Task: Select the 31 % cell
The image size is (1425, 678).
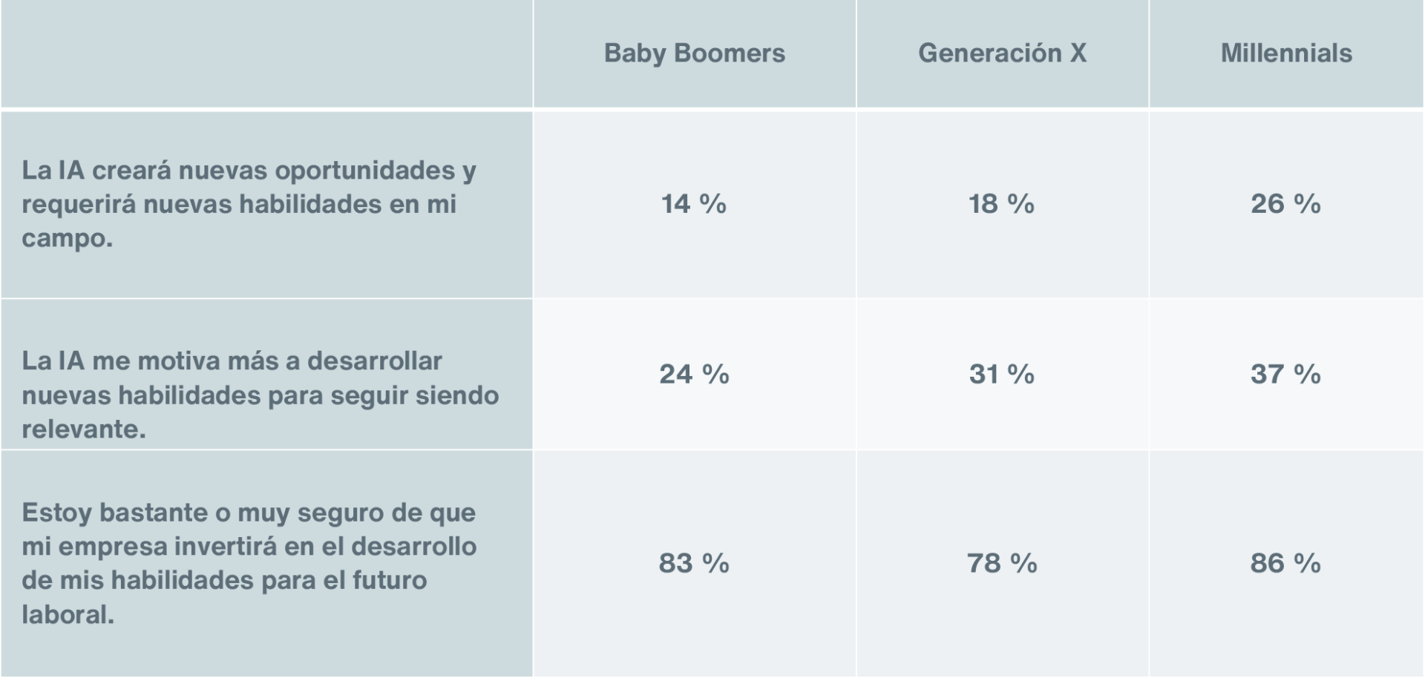Action: (x=1002, y=374)
